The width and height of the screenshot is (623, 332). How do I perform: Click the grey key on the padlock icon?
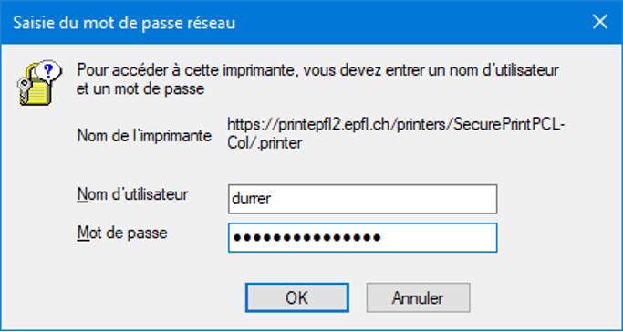point(23,89)
